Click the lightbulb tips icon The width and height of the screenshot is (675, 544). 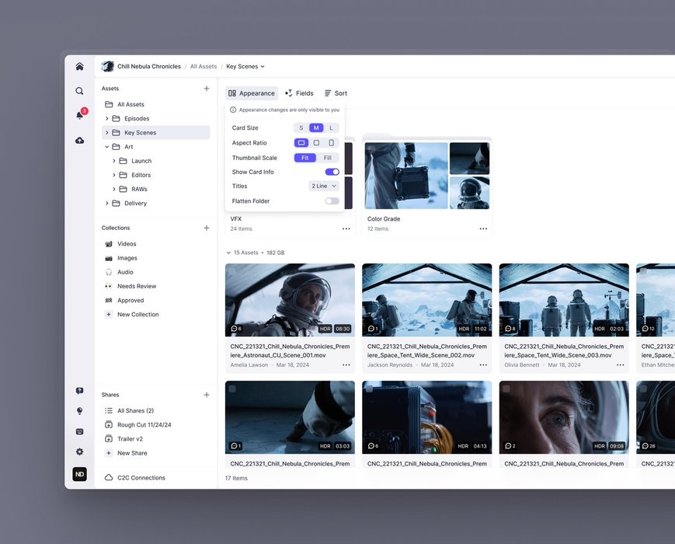80,411
